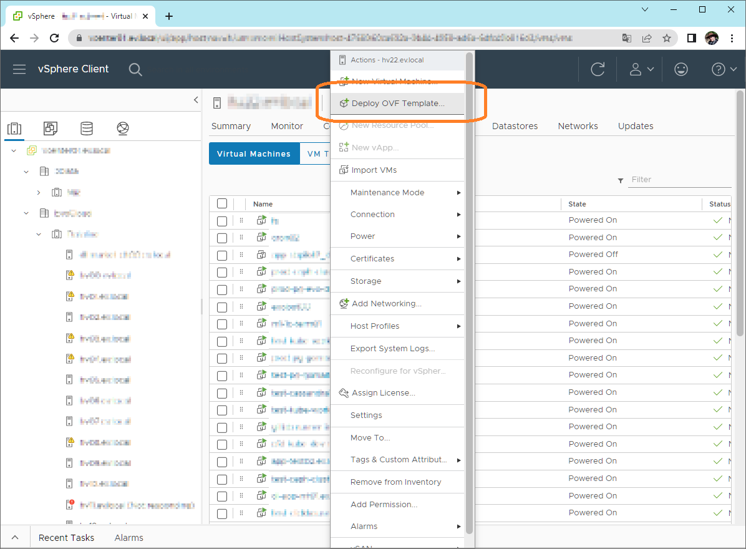The width and height of the screenshot is (746, 549).
Task: Close the vSphere browser tab
Action: tap(145, 16)
